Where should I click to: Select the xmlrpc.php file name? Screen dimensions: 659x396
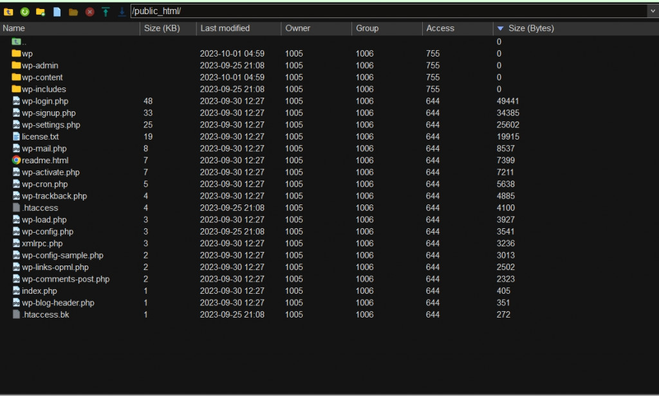[x=42, y=244]
